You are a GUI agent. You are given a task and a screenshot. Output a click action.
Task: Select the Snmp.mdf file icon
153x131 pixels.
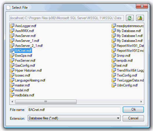[114, 56]
